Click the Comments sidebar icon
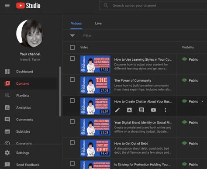 7,120
